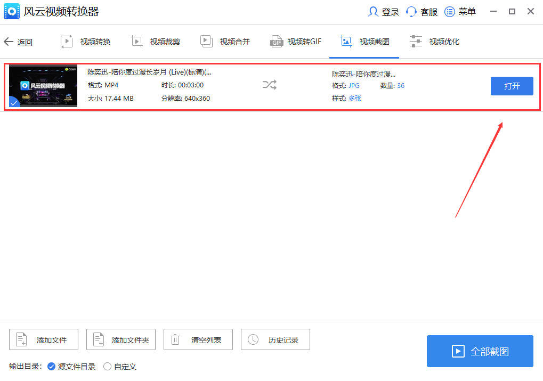Click 分辨率: 640x360 text

(x=185, y=99)
